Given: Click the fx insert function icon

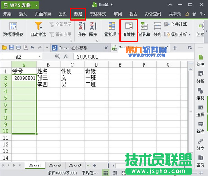Looking at the screenshot, I should click(x=66, y=57).
